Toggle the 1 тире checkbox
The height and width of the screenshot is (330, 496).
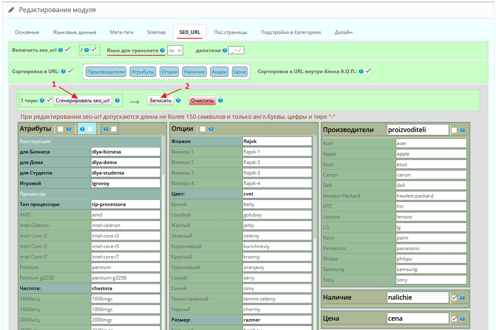49,100
